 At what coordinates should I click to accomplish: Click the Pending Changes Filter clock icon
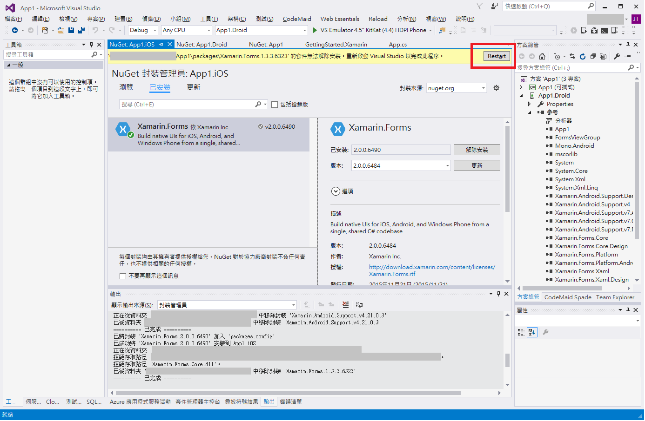557,56
